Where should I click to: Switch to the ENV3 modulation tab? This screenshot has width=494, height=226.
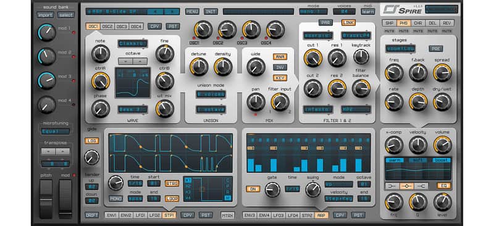point(249,216)
